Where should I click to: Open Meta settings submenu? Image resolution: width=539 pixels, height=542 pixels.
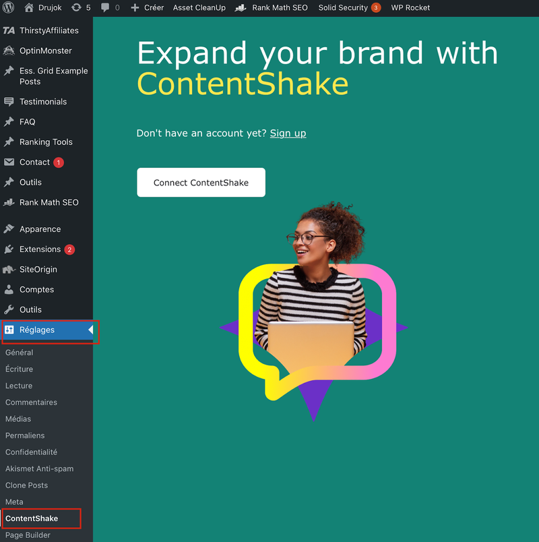[x=15, y=502]
